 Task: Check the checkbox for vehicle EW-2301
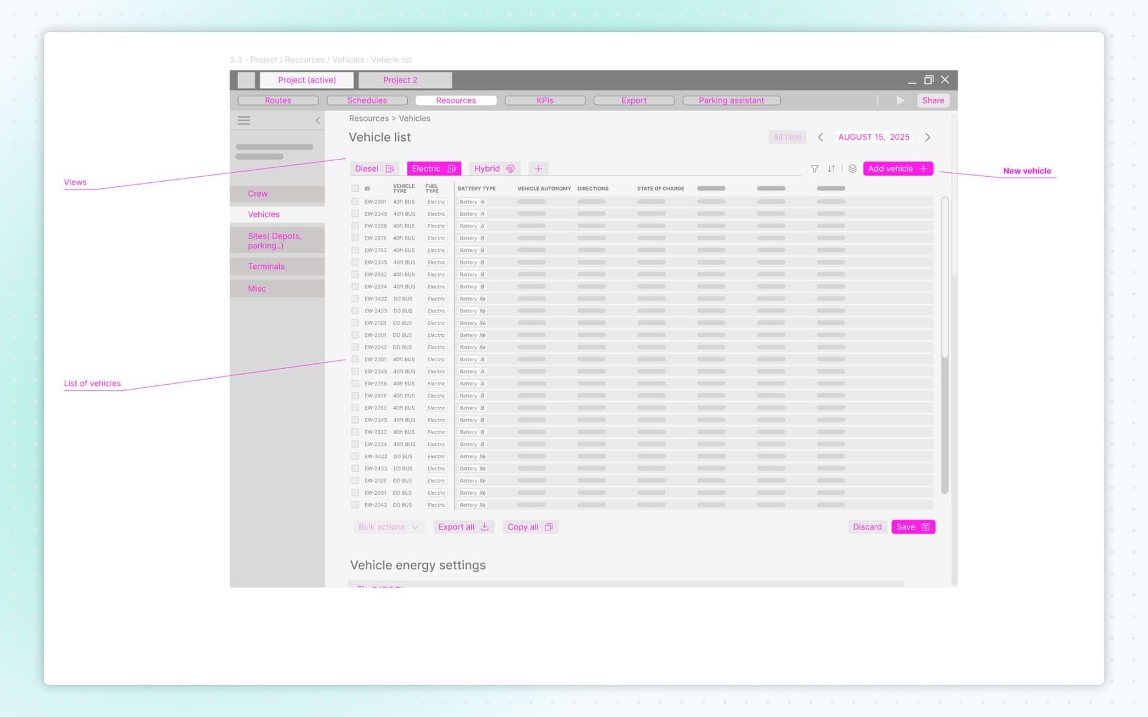(355, 201)
